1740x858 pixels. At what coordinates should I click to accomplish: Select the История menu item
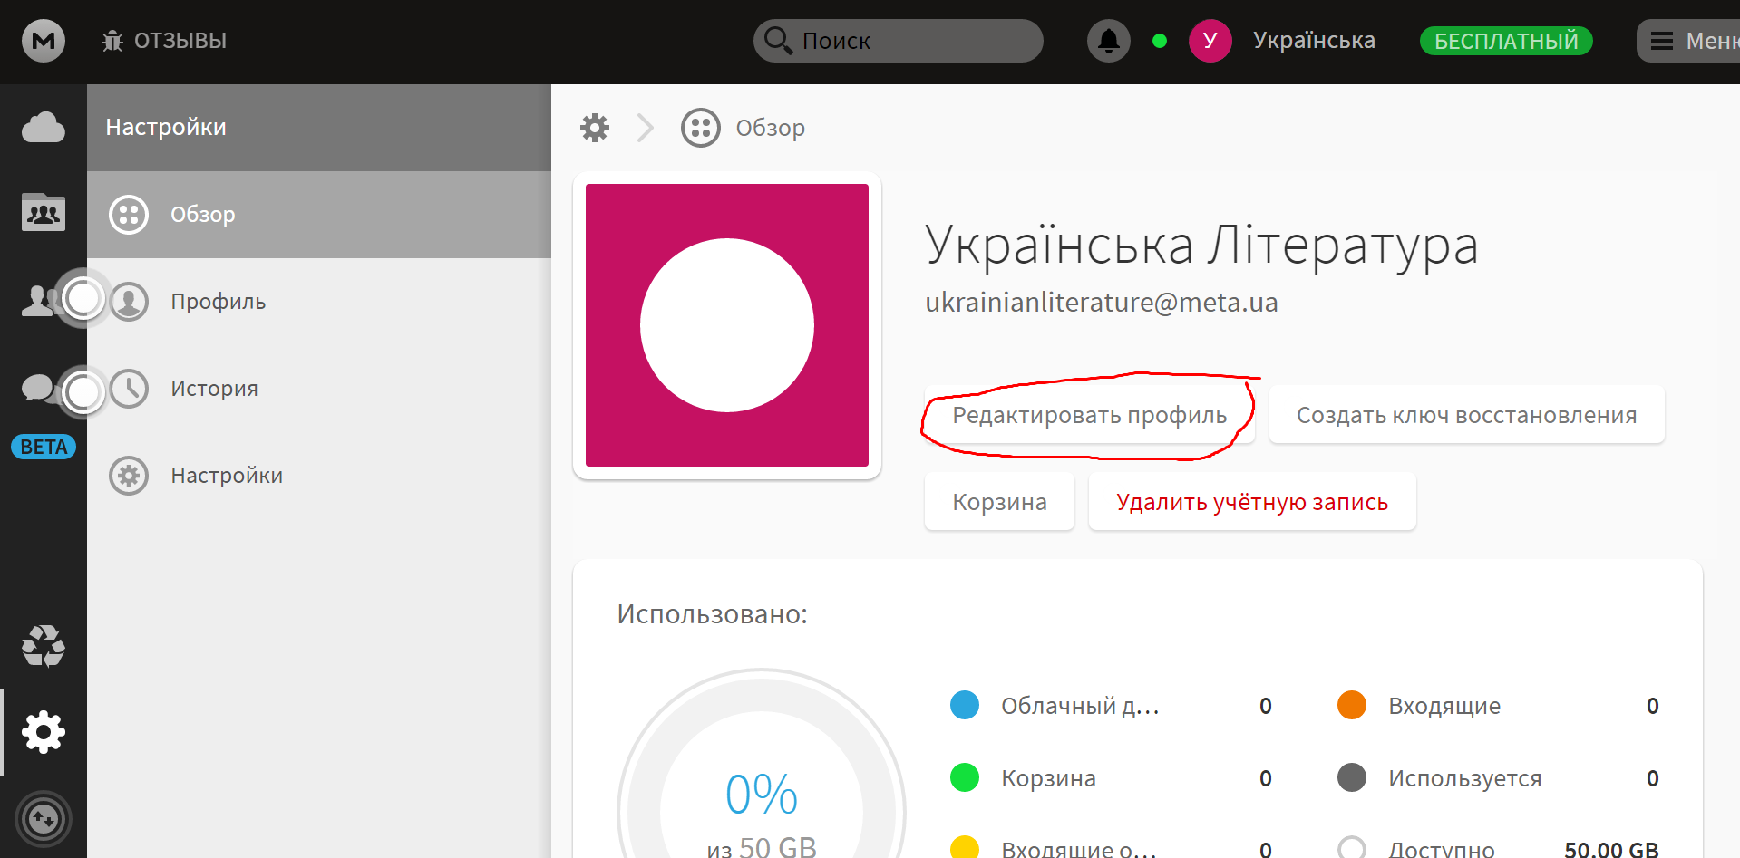[319, 389]
